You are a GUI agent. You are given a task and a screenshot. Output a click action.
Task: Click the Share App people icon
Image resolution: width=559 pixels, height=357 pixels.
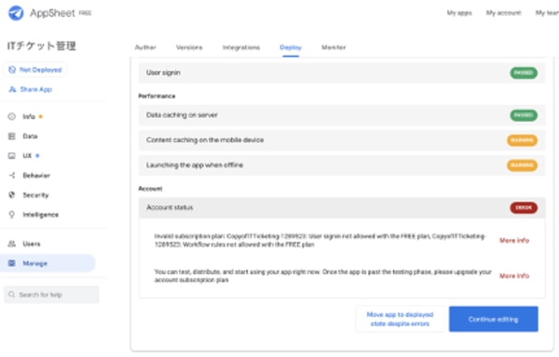click(x=12, y=89)
